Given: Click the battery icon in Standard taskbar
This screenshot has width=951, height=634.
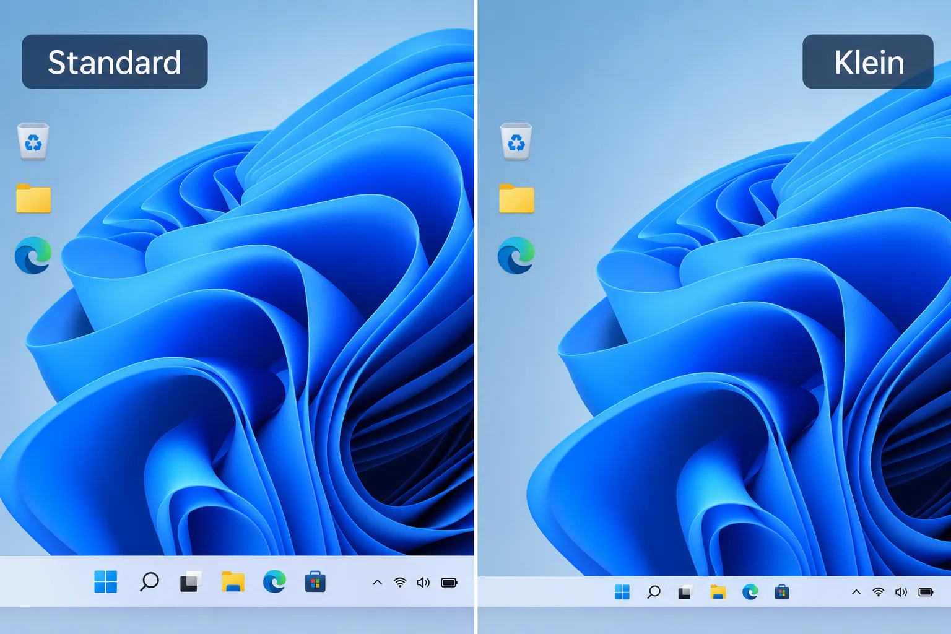Looking at the screenshot, I should pos(449,583).
